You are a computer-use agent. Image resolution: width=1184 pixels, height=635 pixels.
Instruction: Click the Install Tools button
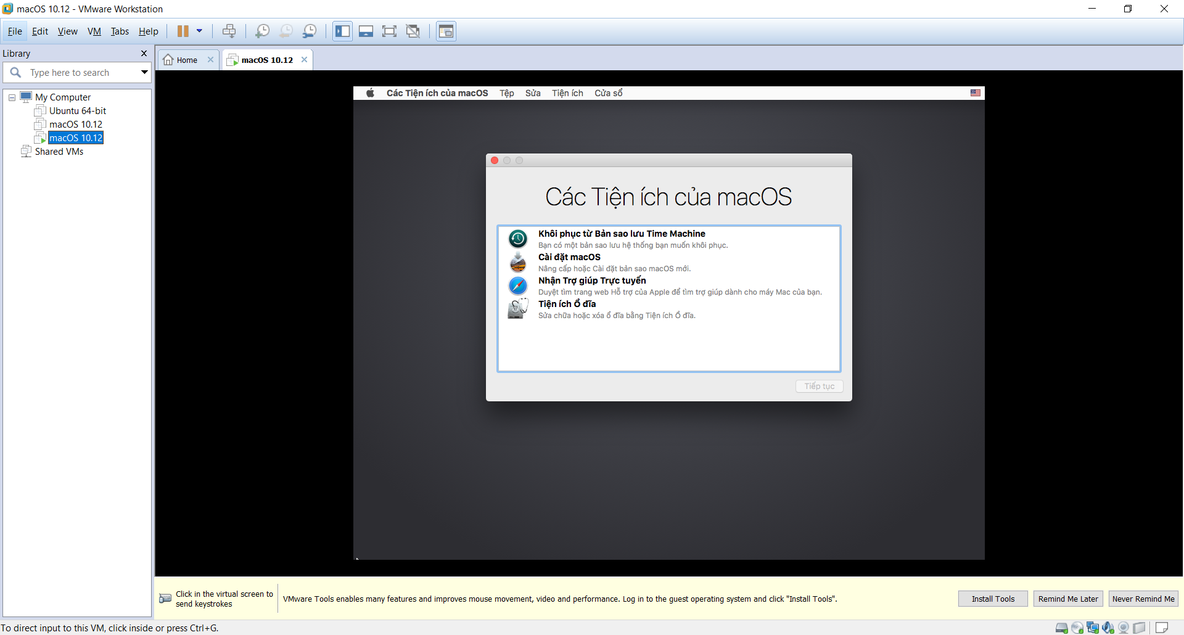pyautogui.click(x=992, y=599)
